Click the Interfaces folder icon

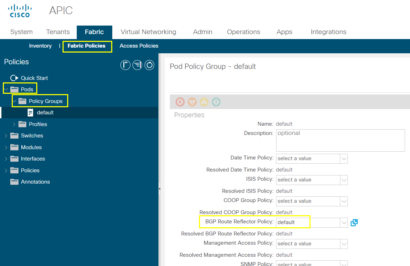[14, 159]
